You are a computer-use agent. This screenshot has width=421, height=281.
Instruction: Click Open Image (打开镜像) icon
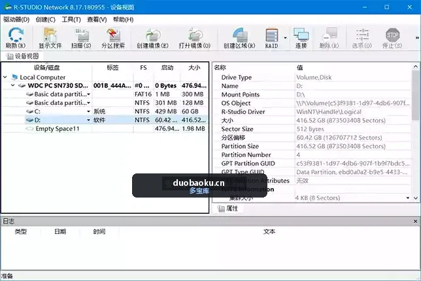click(x=195, y=38)
